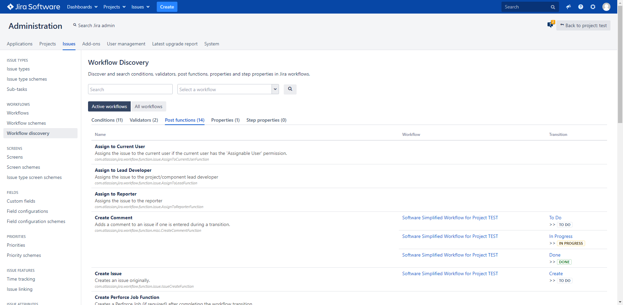Open workflow link in To Do transition row
Viewport: 623px width, 305px height.
450,218
